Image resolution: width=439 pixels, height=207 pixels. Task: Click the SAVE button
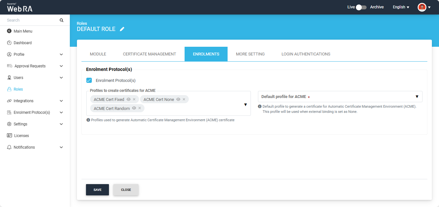click(x=97, y=190)
